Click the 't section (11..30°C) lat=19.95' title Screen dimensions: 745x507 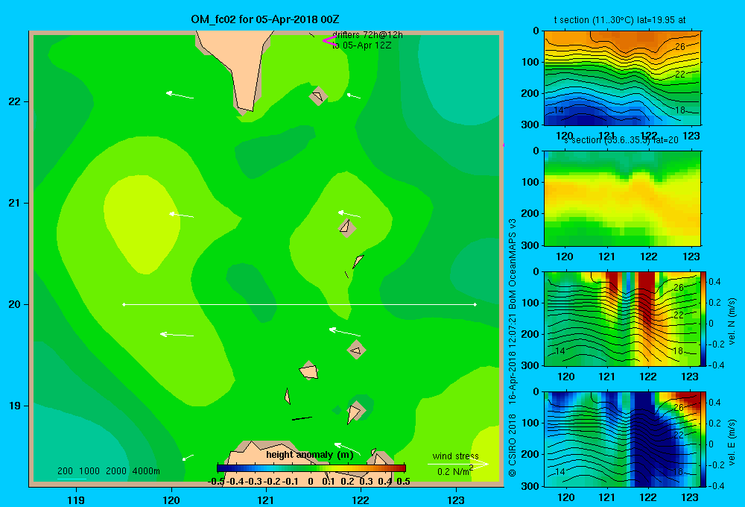point(620,20)
